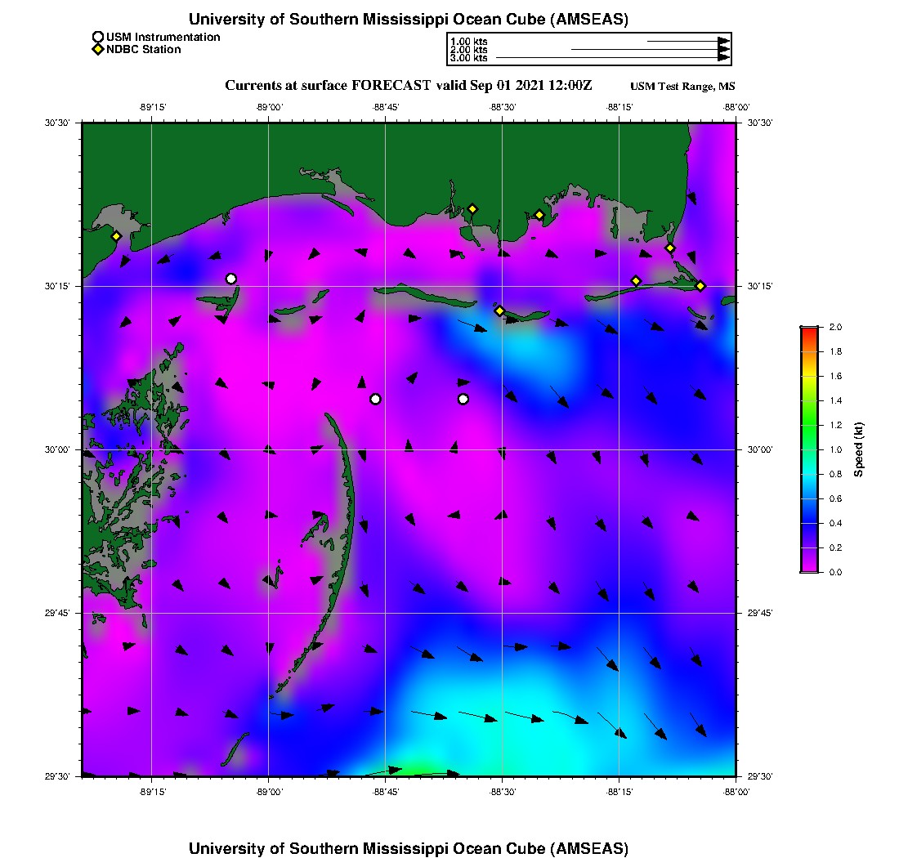Click the top Ocean Cube (AMSEAS) title
Viewport: 899px width, 858px height.
[x=409, y=19]
